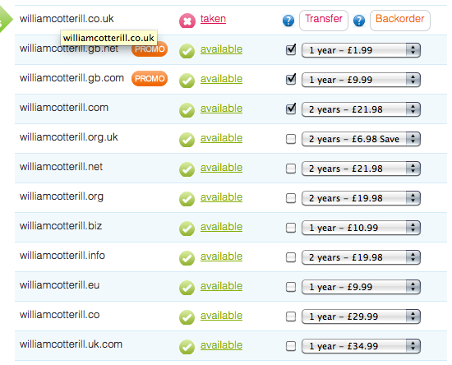Open the 1 year £29.99 period dropdown
Image resolution: width=452 pixels, height=365 pixels.
tap(361, 316)
